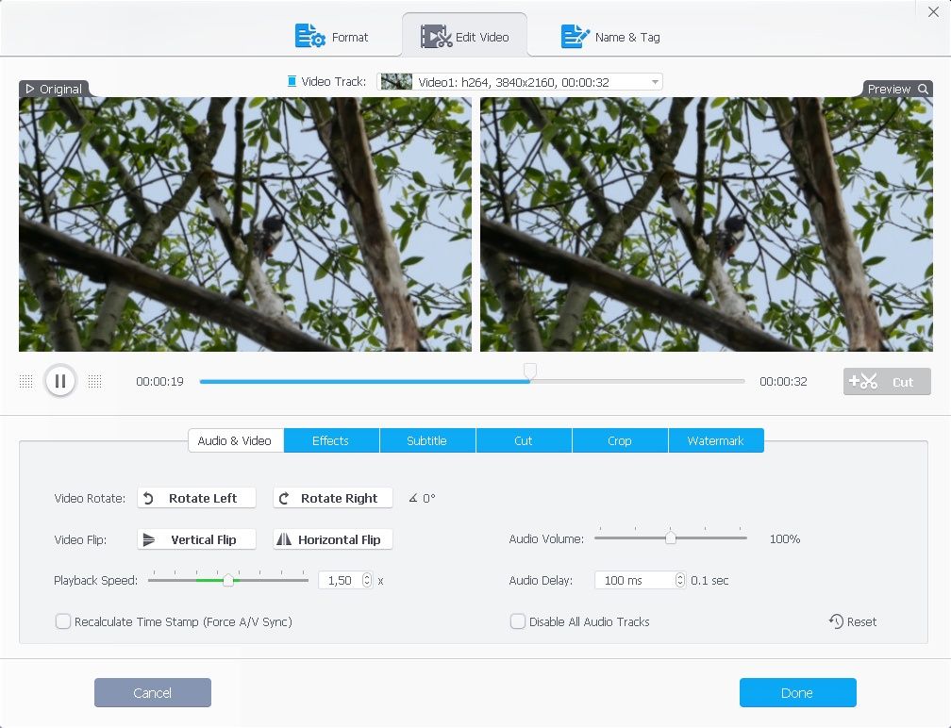Click the Original video preview pane
This screenshot has height=728, width=951.
tap(245, 224)
